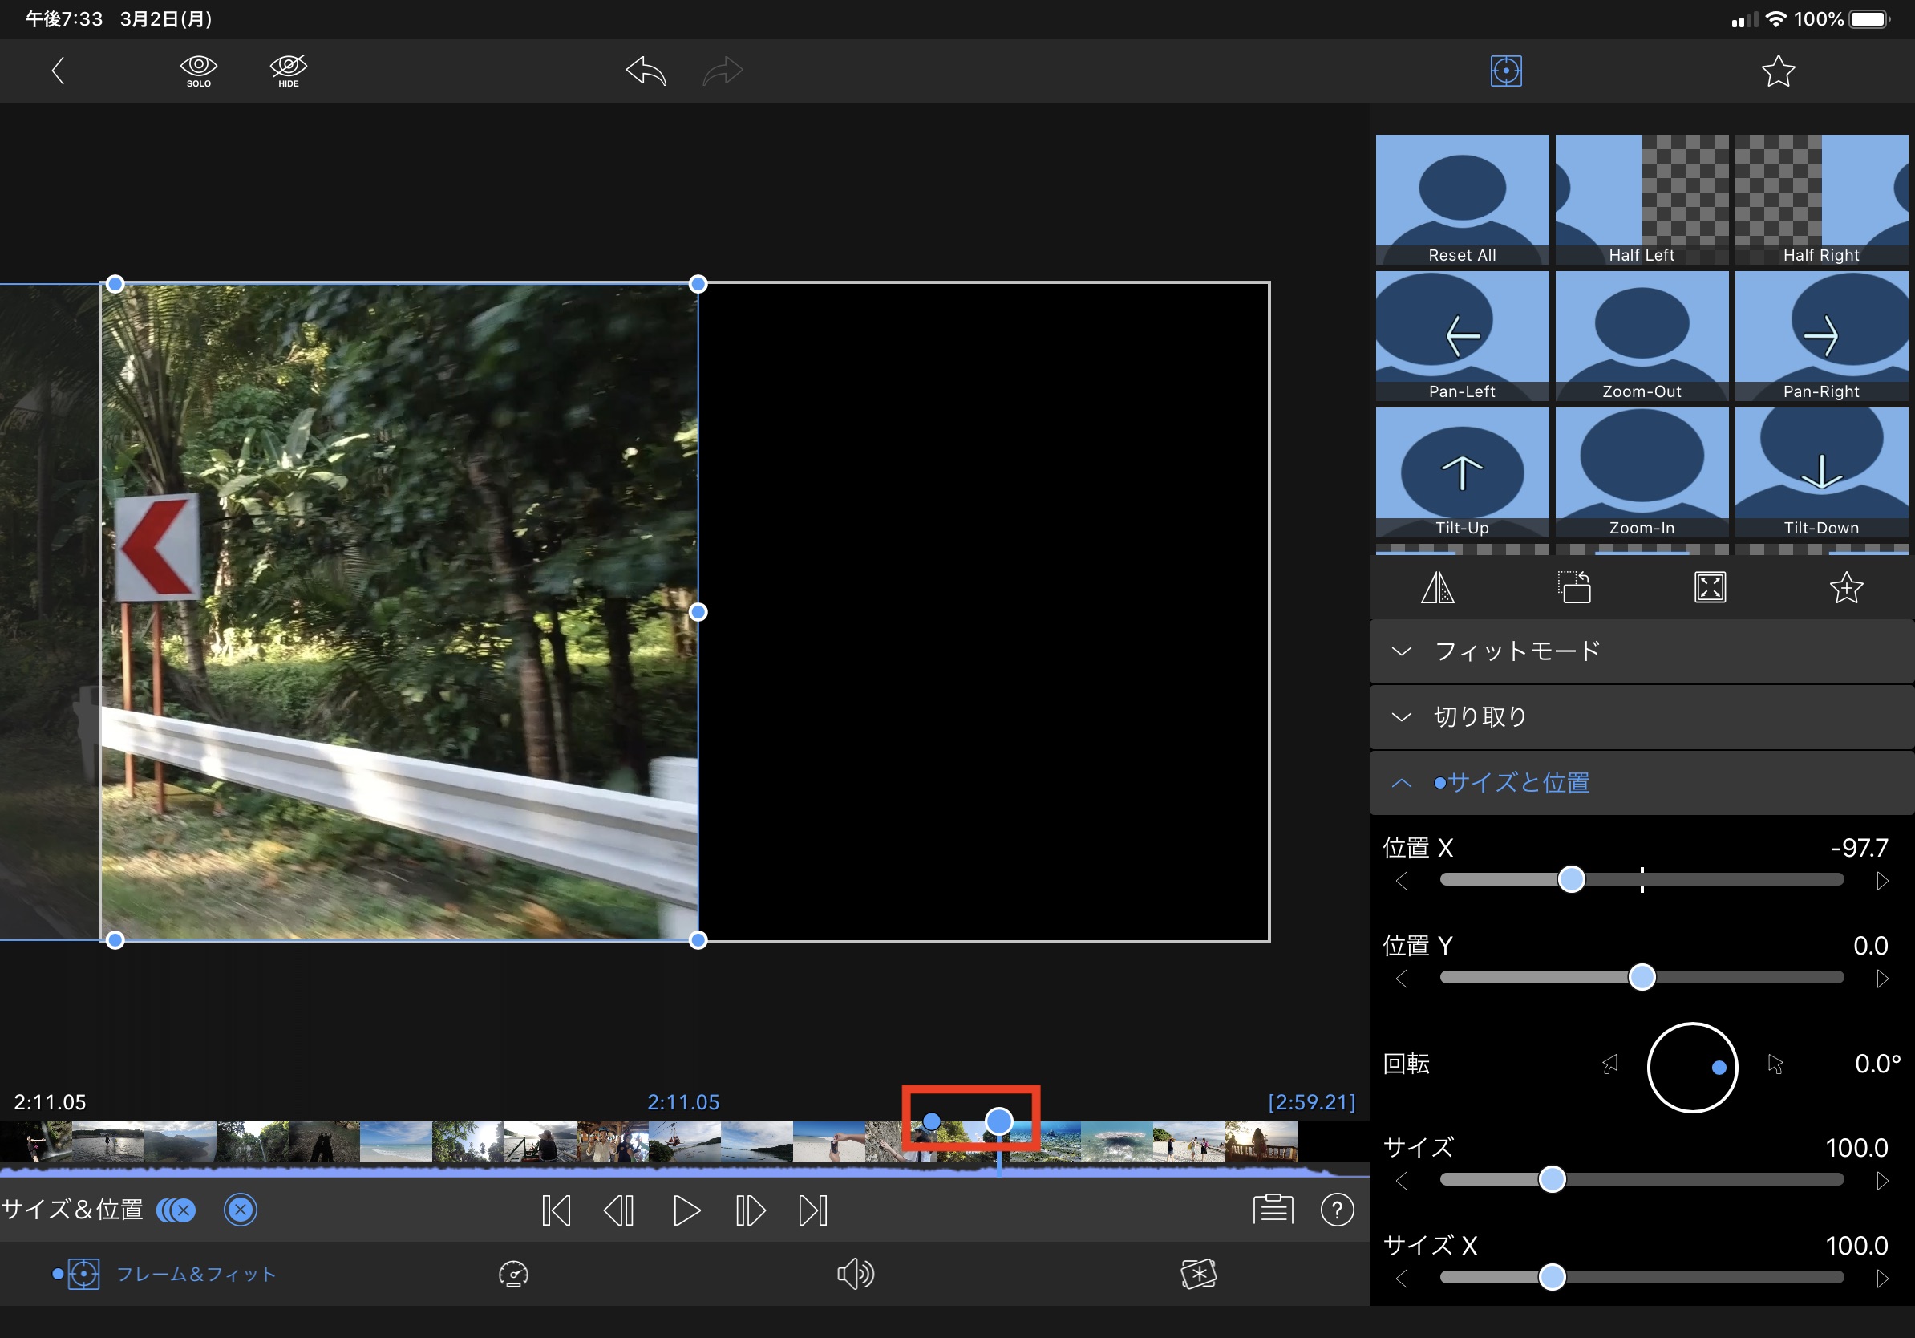The width and height of the screenshot is (1915, 1338).
Task: Open the help question mark
Action: pos(1336,1210)
